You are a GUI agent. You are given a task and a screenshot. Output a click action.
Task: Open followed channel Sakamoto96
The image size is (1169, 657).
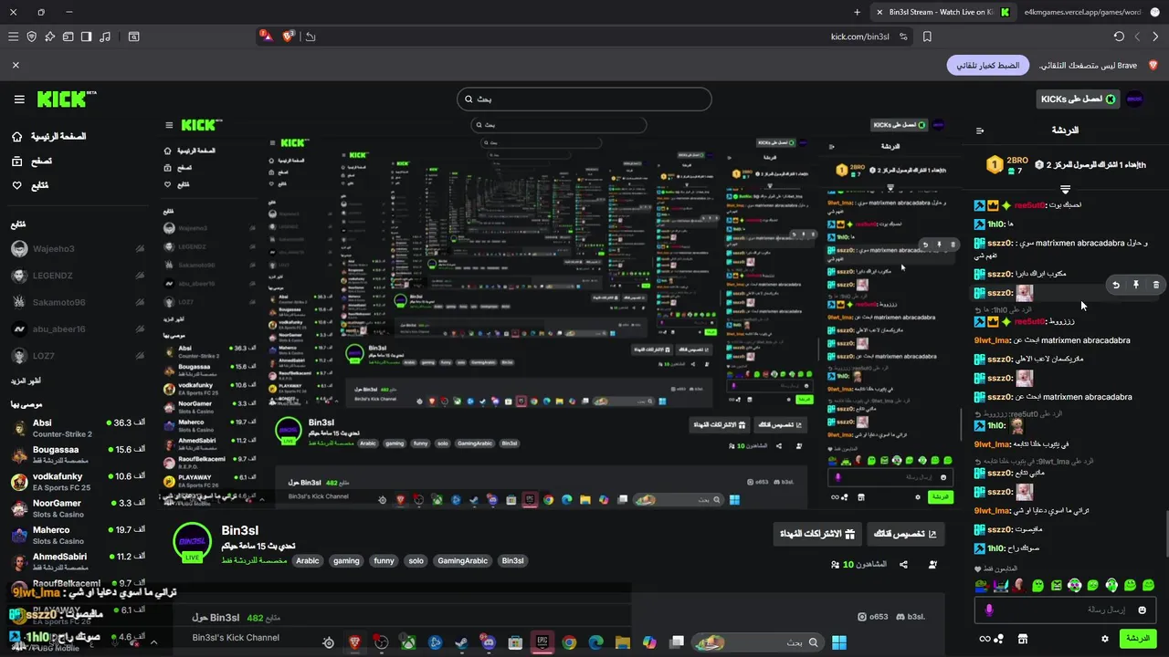78,302
